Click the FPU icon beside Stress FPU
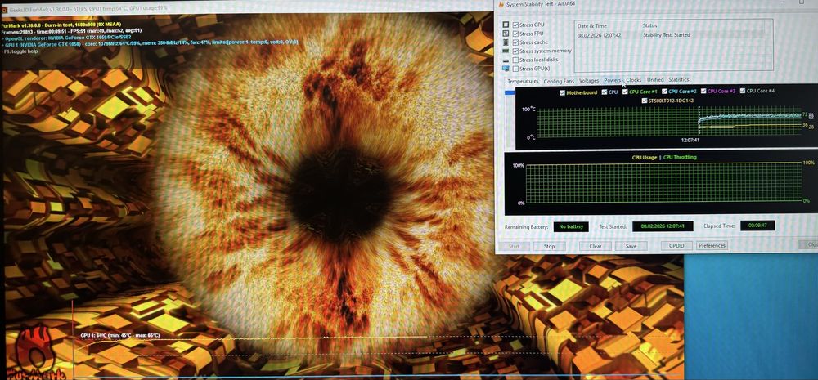The width and height of the screenshot is (818, 380). (505, 34)
